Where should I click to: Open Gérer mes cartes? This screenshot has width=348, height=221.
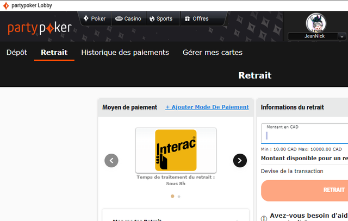(x=213, y=52)
